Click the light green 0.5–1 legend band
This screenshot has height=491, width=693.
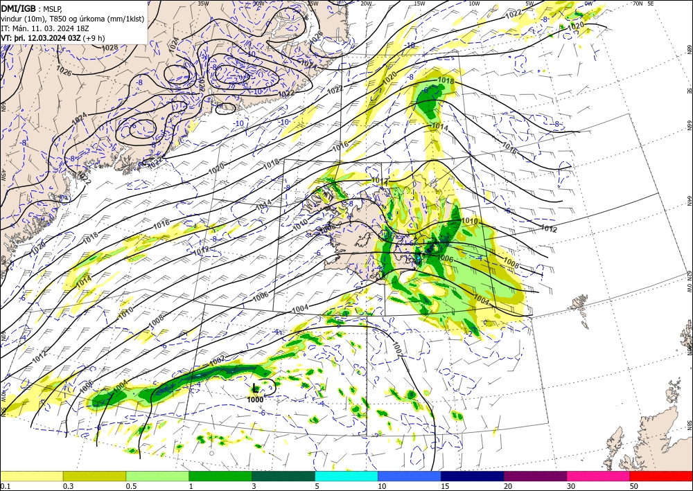coord(157,476)
